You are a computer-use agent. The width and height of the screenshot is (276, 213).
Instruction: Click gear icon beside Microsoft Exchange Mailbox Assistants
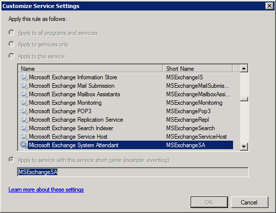(x=24, y=94)
